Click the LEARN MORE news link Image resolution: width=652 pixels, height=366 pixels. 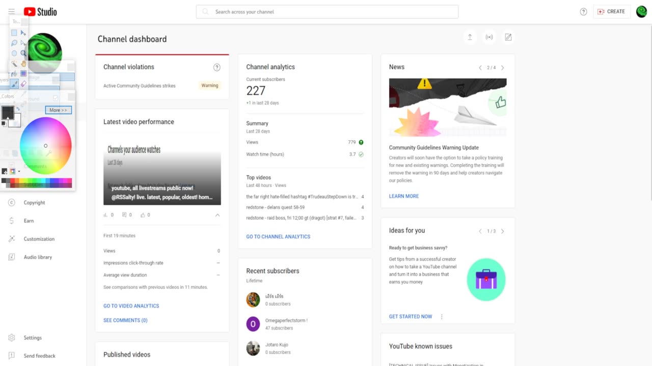[x=404, y=196]
